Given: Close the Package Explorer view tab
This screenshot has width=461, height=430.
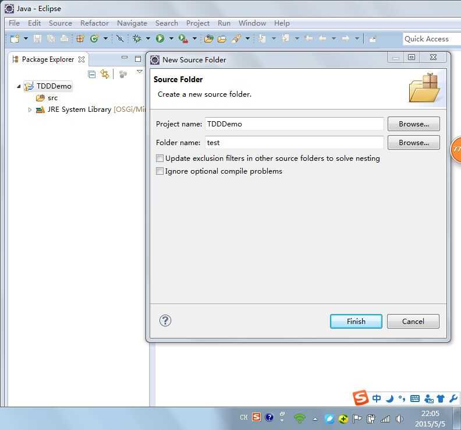Looking at the screenshot, I should pyautogui.click(x=81, y=59).
